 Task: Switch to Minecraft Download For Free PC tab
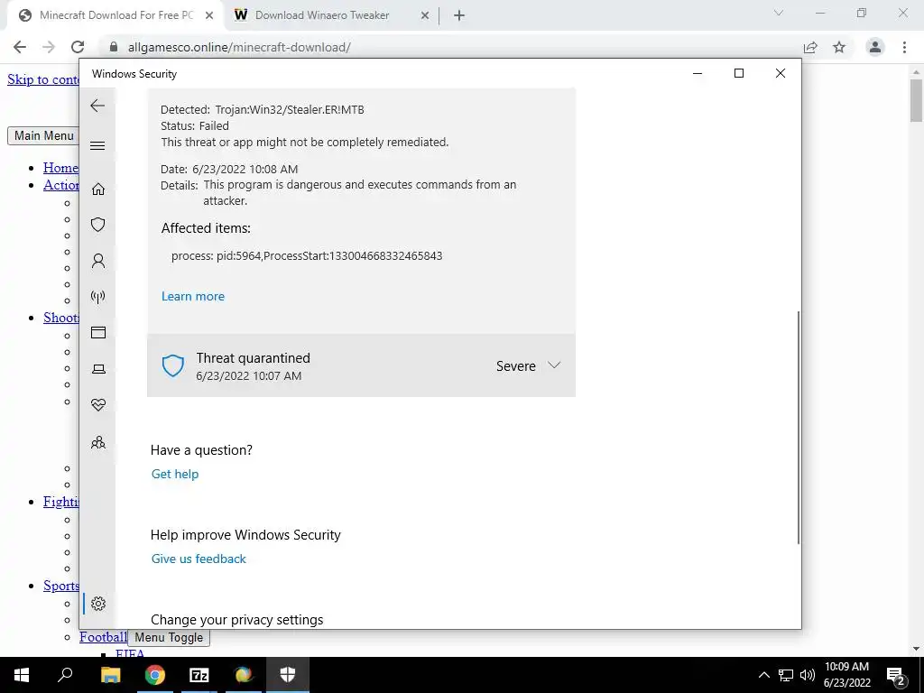116,15
